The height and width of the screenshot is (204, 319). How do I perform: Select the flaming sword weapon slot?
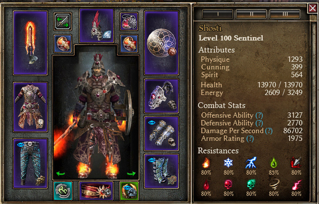click(x=31, y=43)
